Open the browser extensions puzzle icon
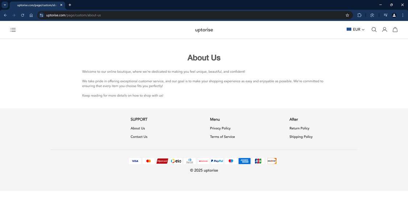Viewport: 408px width, 218px height. 359,15
